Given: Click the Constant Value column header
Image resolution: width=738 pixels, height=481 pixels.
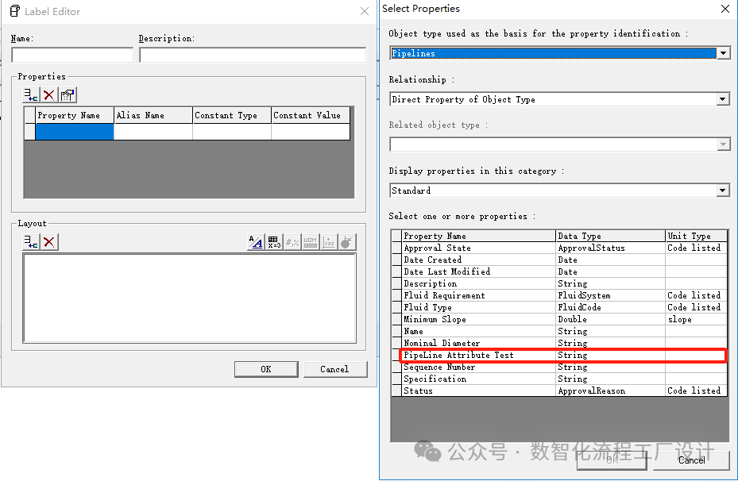Looking at the screenshot, I should (x=311, y=115).
